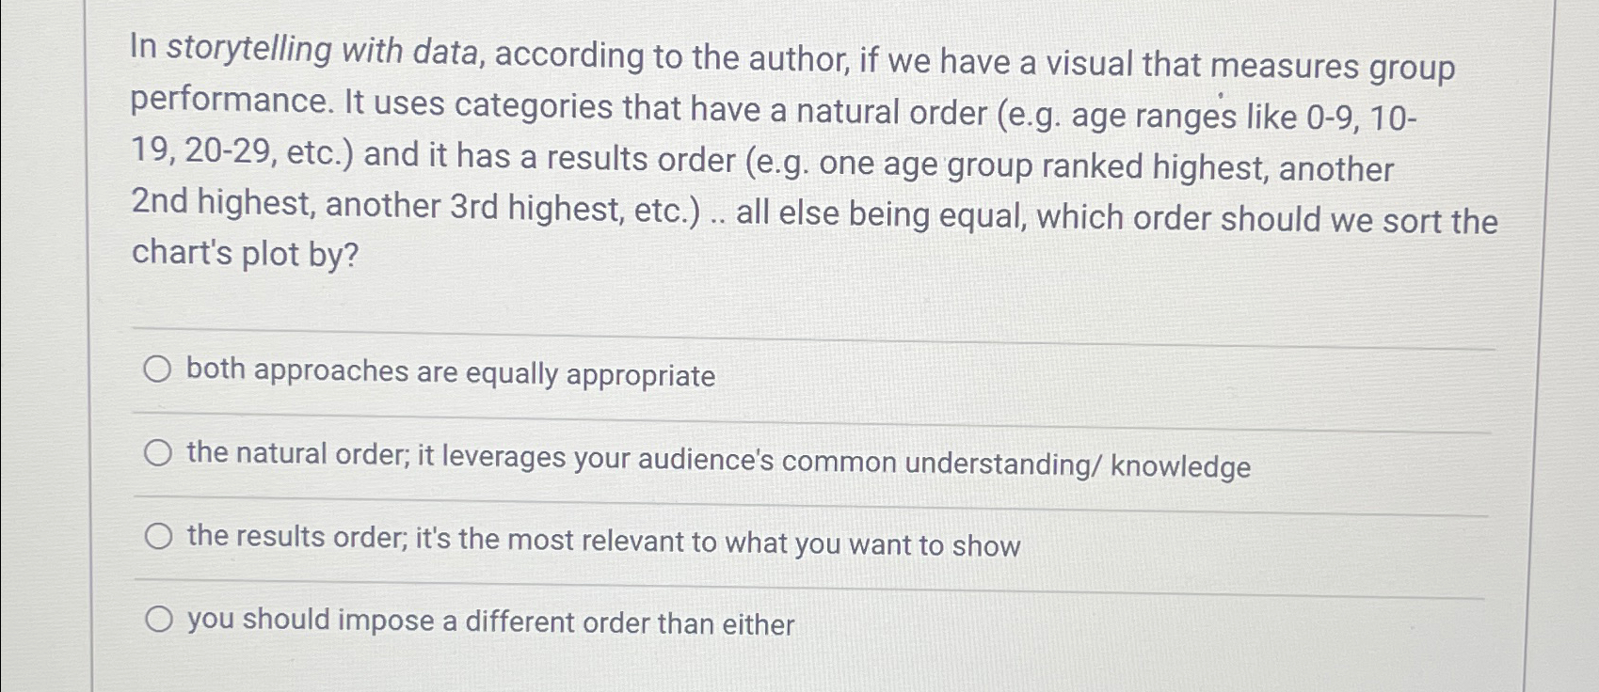Select the 'both approaches are equally appropriate' radio button
1599x692 pixels.
(158, 370)
